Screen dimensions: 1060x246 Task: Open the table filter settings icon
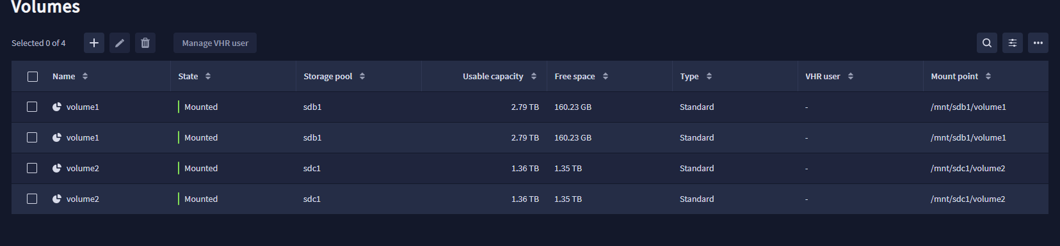tap(1013, 43)
